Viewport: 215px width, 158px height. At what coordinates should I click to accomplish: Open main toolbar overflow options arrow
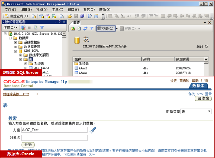pyautogui.click(x=103, y=16)
